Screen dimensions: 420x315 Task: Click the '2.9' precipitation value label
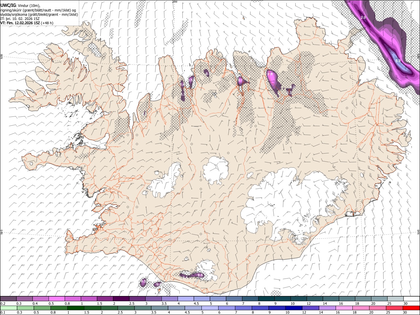tap(363, 17)
